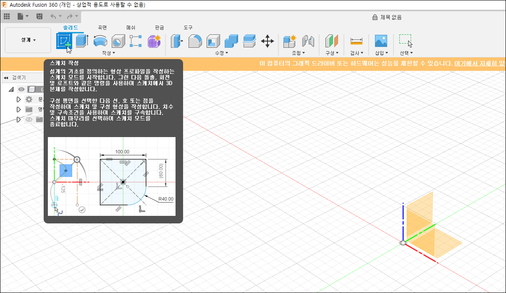Select the Create Form purple box icon
This screenshot has height=293, width=506.
point(154,41)
